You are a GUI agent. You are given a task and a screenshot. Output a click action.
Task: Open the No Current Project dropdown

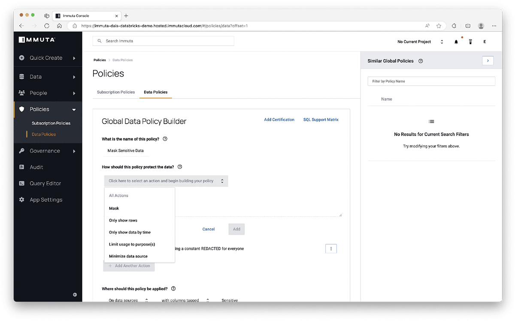[x=420, y=42]
